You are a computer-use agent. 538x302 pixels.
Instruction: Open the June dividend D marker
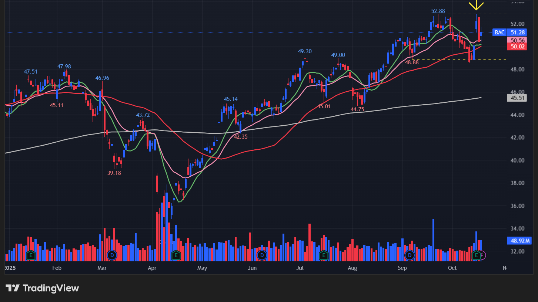point(262,255)
